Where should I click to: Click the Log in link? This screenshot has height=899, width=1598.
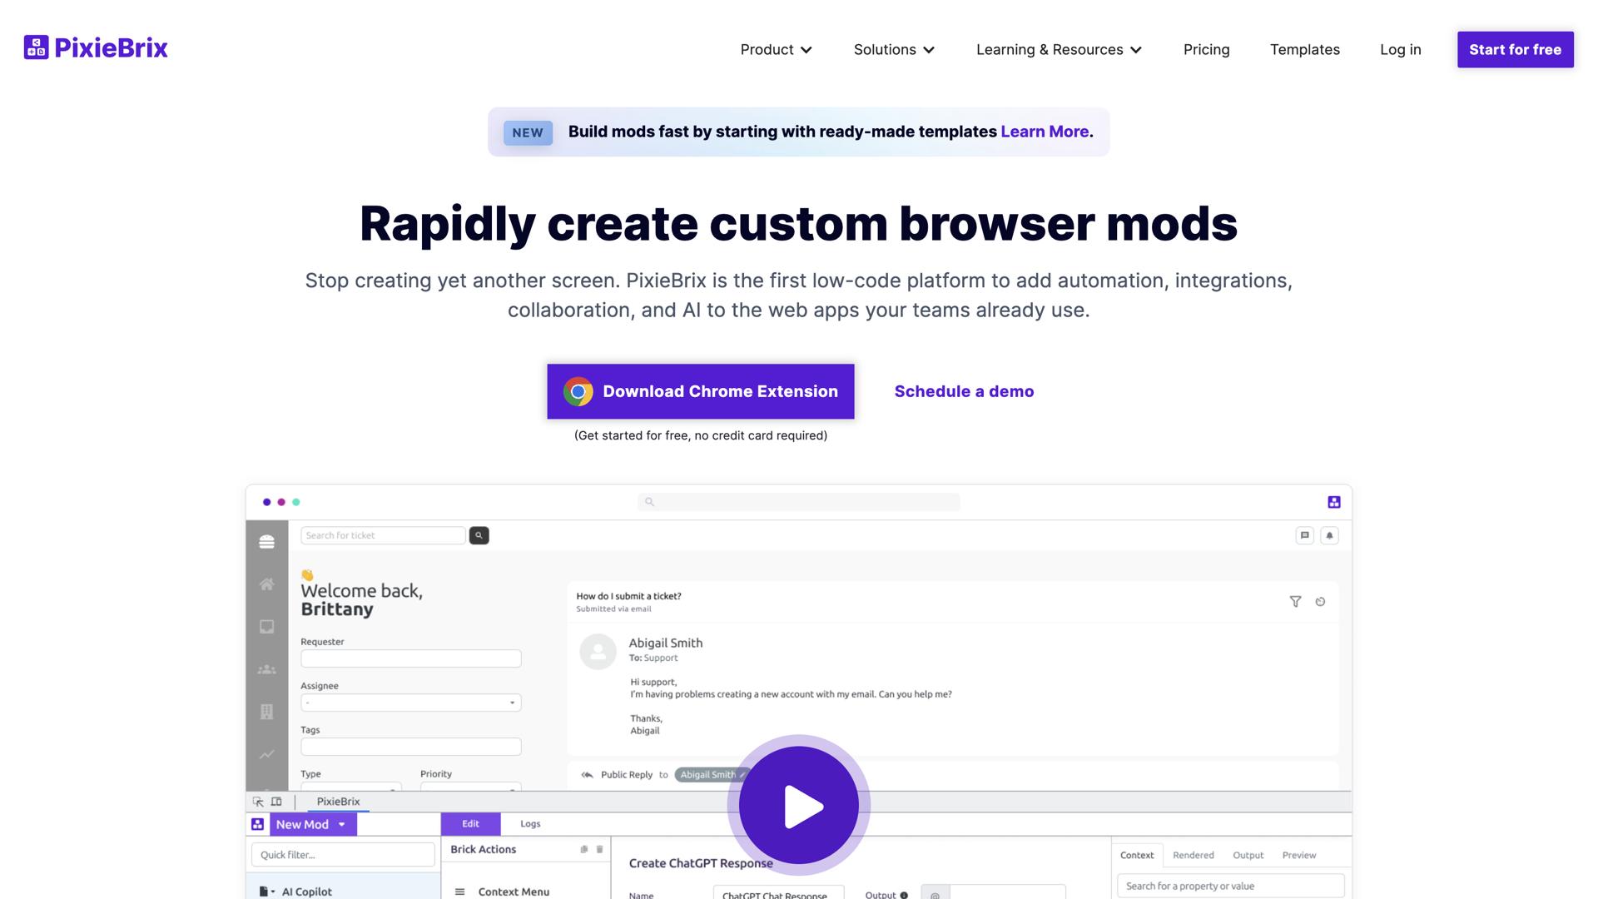(1400, 50)
